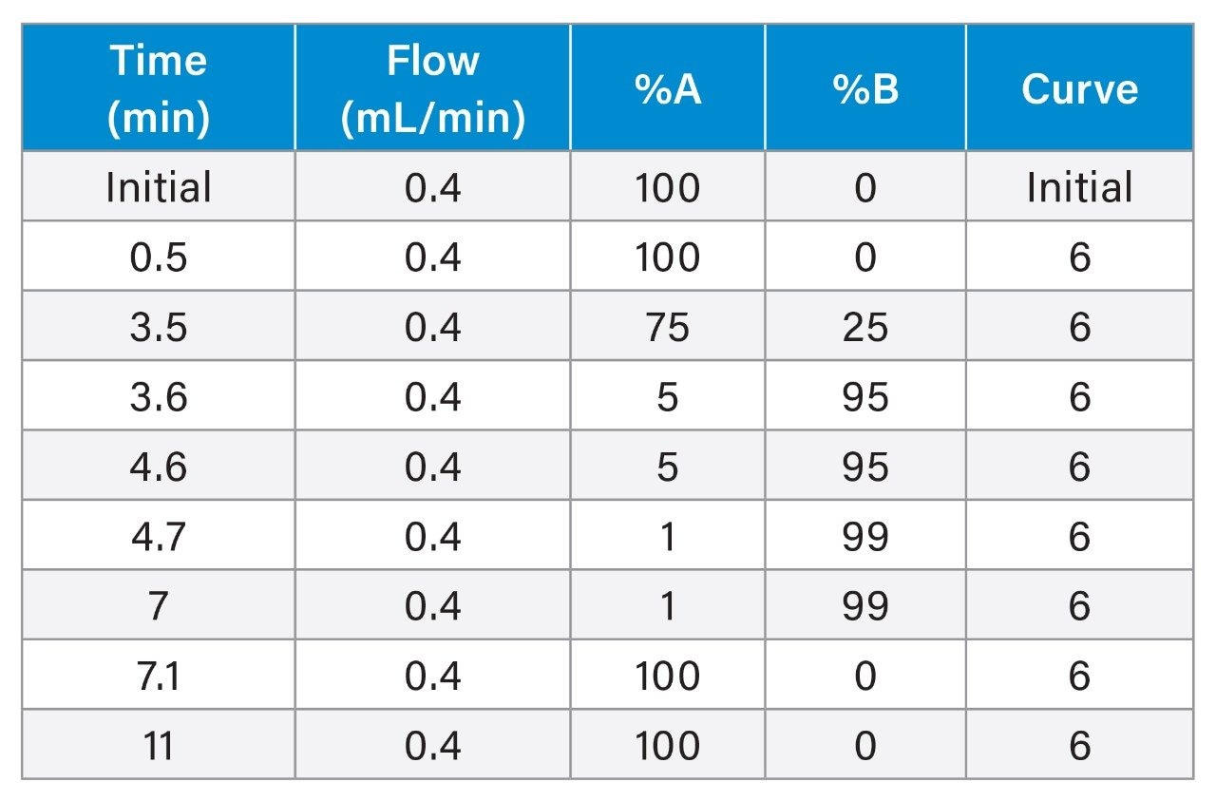Click the 4.6 time cell
Screen dimensions: 1216x801
158,467
